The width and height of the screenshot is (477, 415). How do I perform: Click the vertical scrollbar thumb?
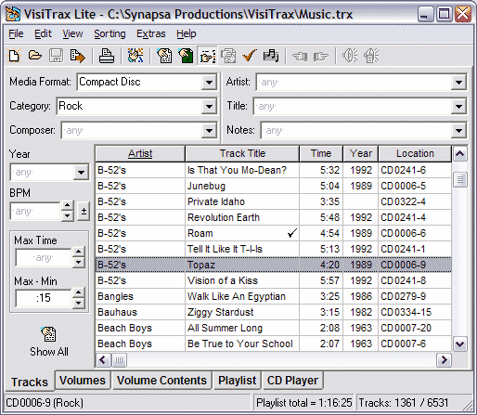459,179
